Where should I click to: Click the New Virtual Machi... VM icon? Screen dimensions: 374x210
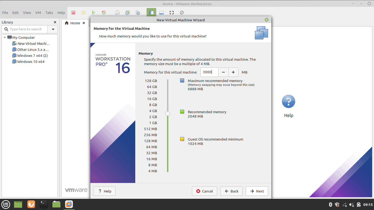click(15, 43)
